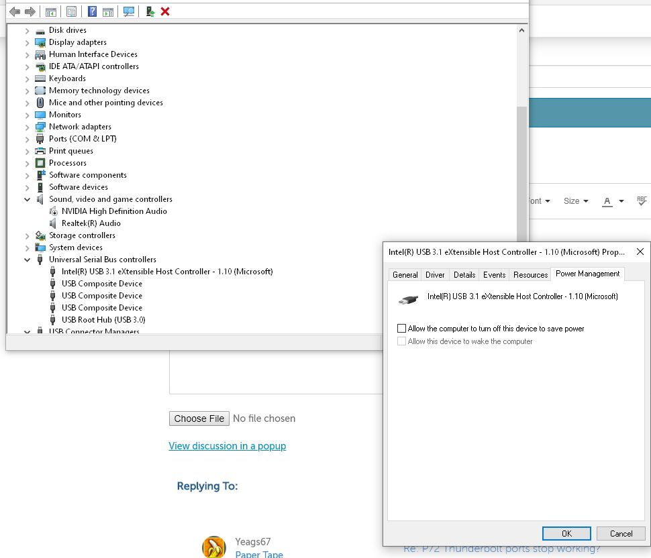Click the Realtek(R) Audio speaker icon
This screenshot has height=558, width=651.
tap(53, 223)
